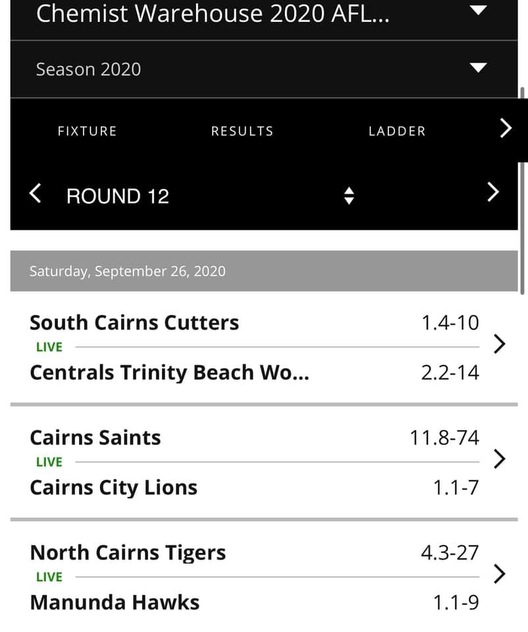Open North Cairns Tigers match details chevron
Viewport: 528px width, 632px height.
click(500, 574)
